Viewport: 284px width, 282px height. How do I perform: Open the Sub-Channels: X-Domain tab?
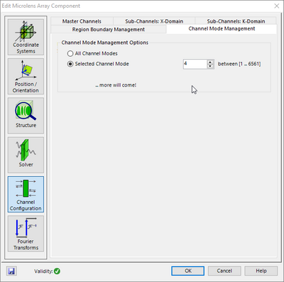[x=154, y=21]
